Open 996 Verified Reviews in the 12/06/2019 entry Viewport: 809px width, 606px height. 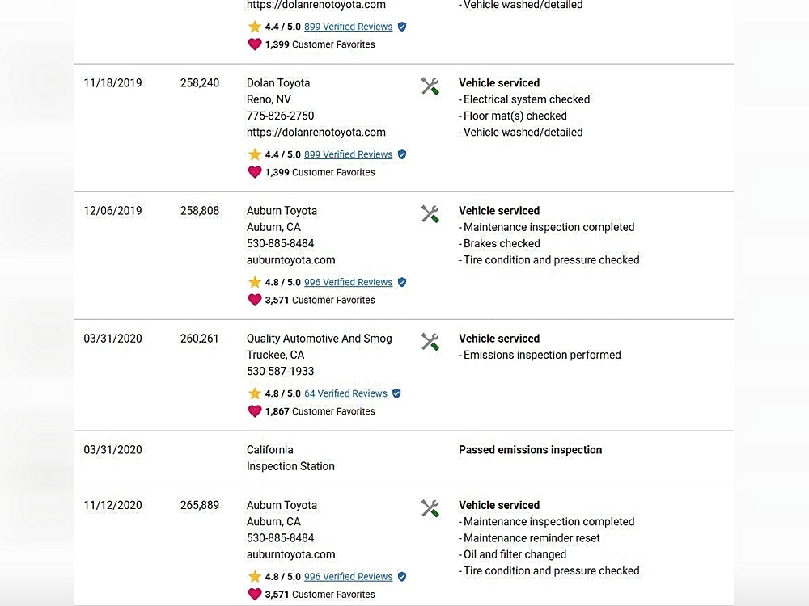[348, 282]
